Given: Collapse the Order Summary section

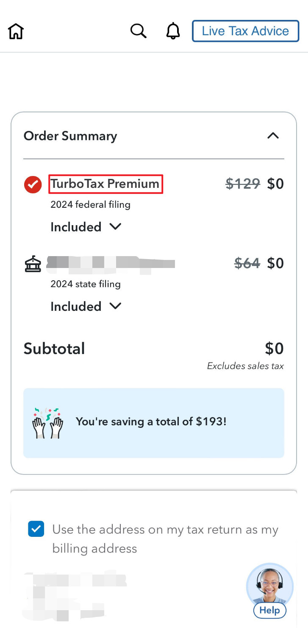Looking at the screenshot, I should (273, 136).
